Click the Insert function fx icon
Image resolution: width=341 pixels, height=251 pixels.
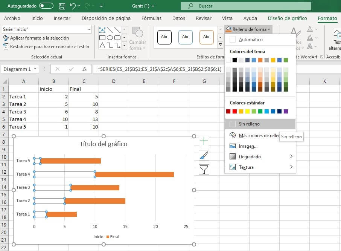[x=84, y=69]
